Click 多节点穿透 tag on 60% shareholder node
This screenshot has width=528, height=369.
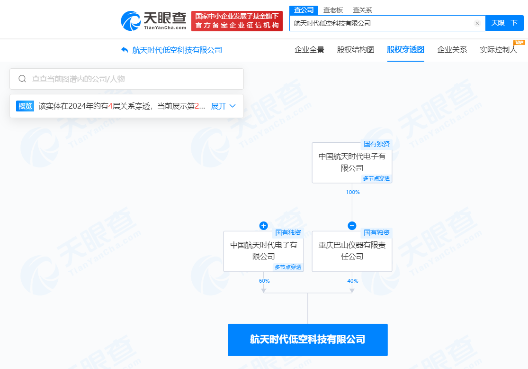(288, 267)
